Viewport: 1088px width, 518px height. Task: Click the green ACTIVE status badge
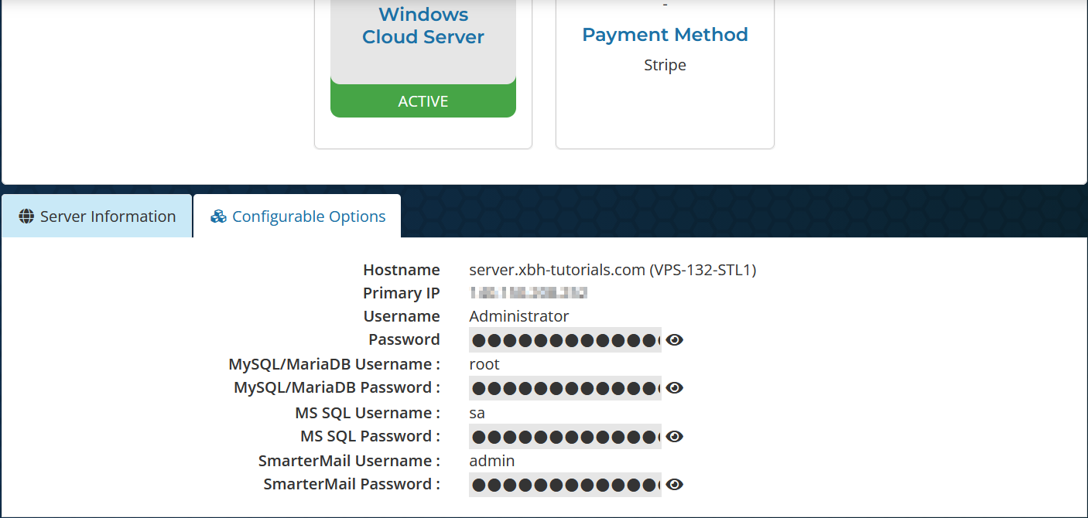423,101
